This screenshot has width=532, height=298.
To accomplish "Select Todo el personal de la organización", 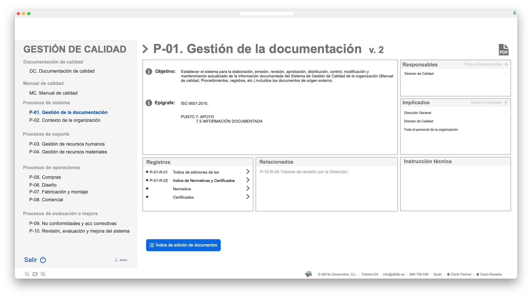I will [431, 130].
